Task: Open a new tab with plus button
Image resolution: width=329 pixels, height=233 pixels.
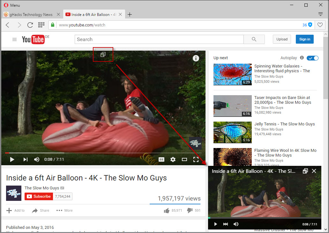Action: (x=130, y=14)
